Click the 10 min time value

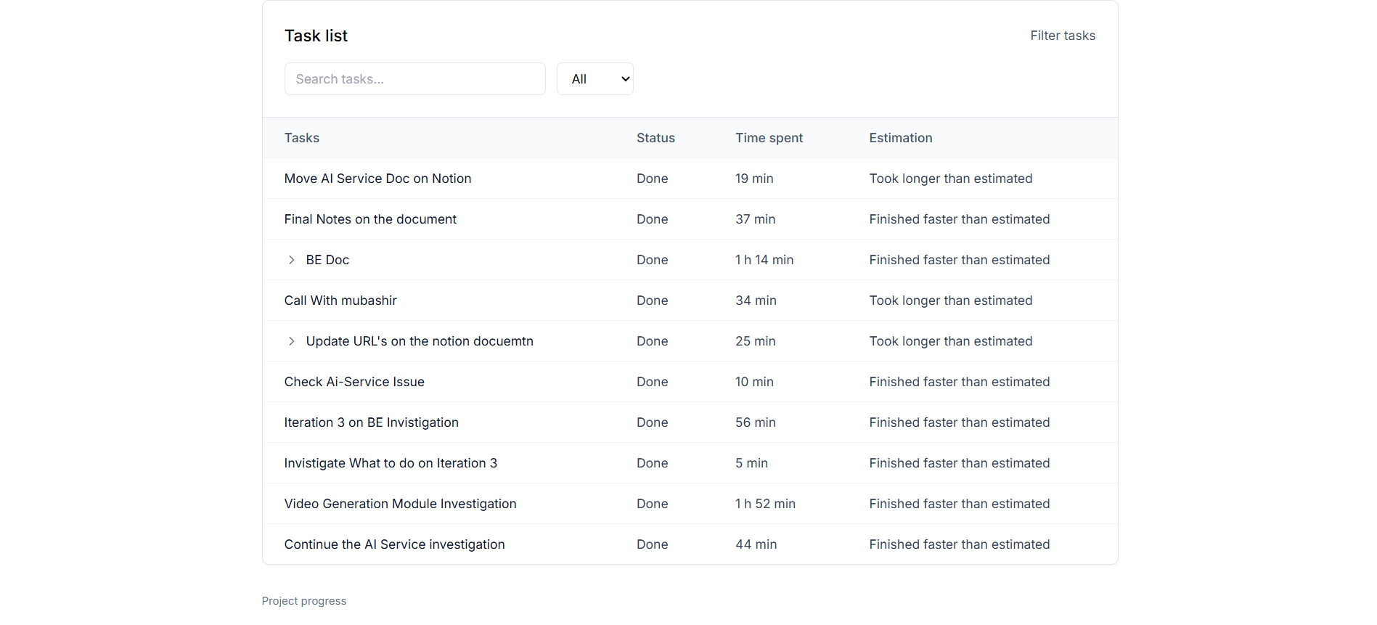coord(754,382)
